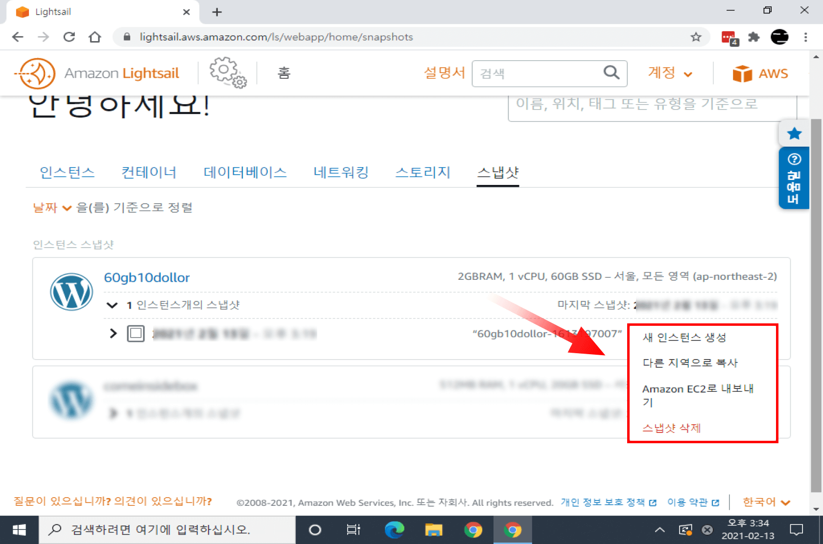Bookmark this page with the star icon
The height and width of the screenshot is (544, 823).
[x=696, y=37]
